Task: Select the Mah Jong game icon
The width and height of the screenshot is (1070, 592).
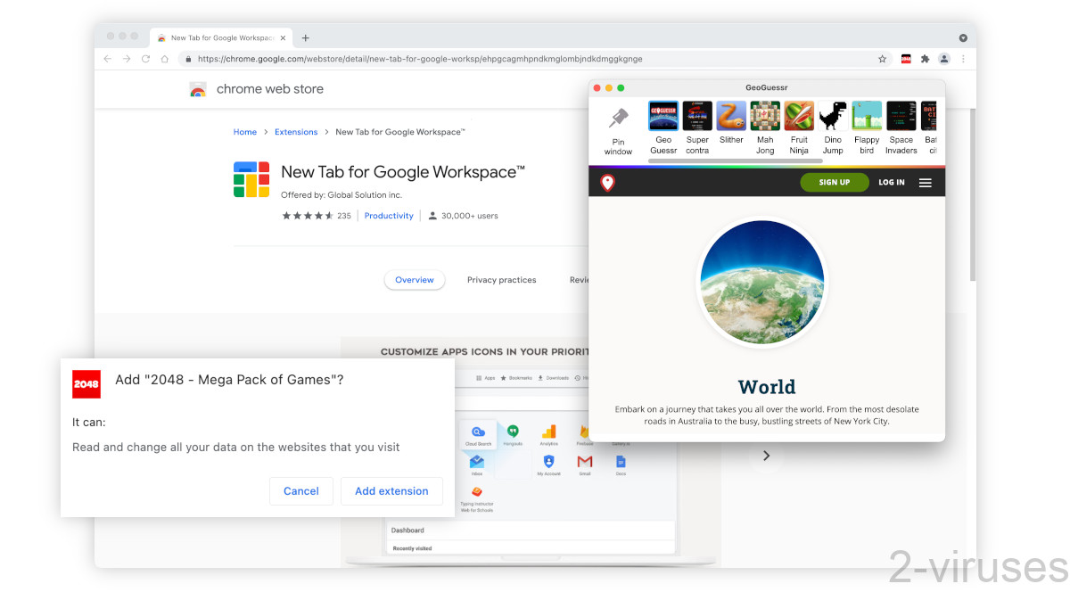Action: (x=765, y=116)
